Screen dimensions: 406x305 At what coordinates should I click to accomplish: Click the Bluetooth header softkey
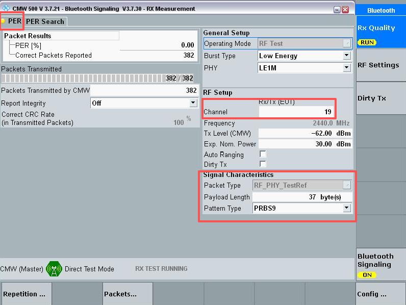(x=381, y=10)
